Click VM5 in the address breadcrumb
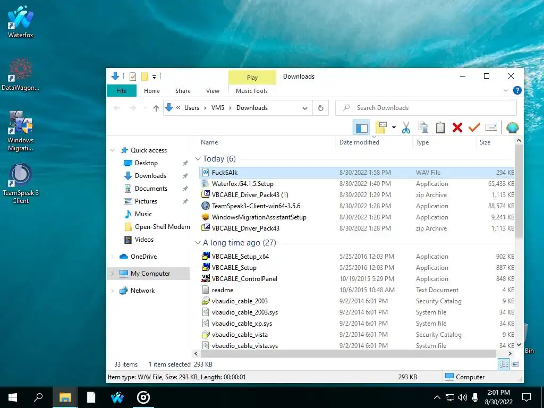 [x=217, y=108]
